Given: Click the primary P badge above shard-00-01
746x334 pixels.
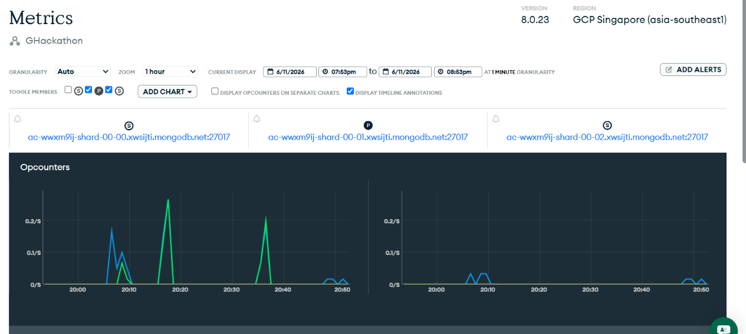Looking at the screenshot, I should (368, 125).
